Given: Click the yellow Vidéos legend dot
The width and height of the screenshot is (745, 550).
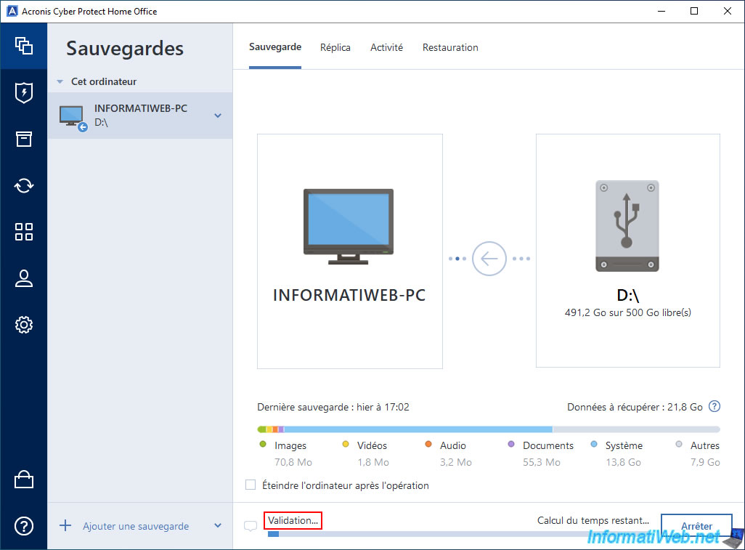Looking at the screenshot, I should tap(346, 444).
